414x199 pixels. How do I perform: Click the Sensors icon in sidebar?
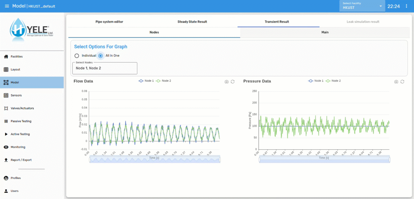pos(6,95)
